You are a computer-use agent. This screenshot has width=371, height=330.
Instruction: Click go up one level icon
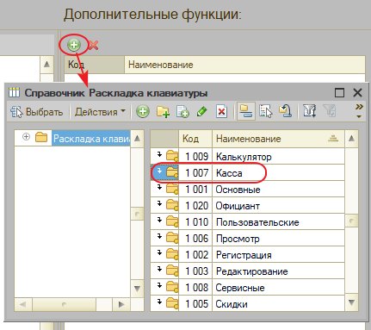click(285, 111)
